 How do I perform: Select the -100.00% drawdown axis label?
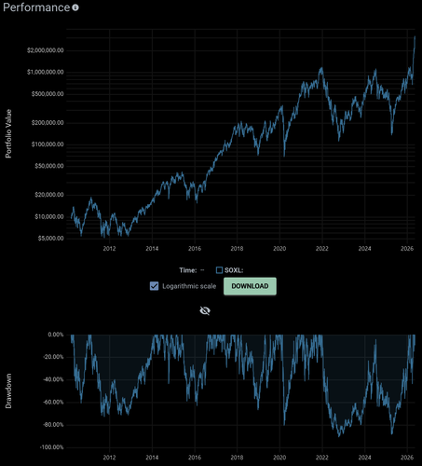[51, 447]
